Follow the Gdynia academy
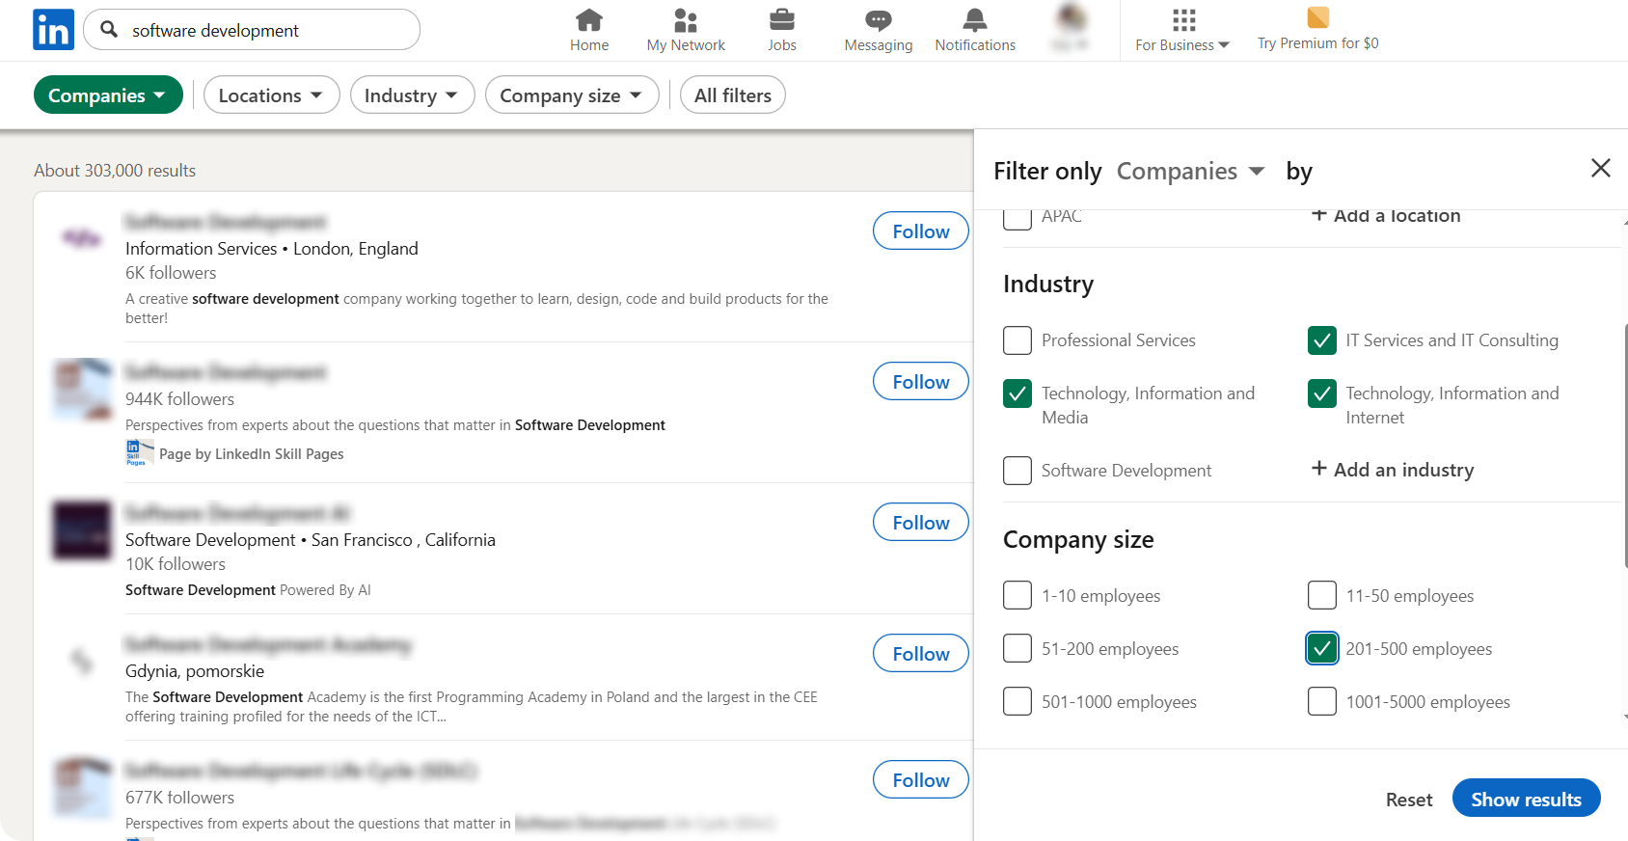Image resolution: width=1628 pixels, height=841 pixels. 921,653
